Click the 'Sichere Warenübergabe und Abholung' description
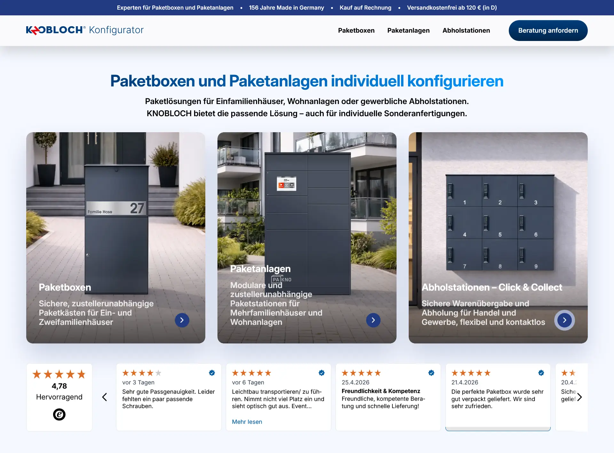 (x=483, y=313)
